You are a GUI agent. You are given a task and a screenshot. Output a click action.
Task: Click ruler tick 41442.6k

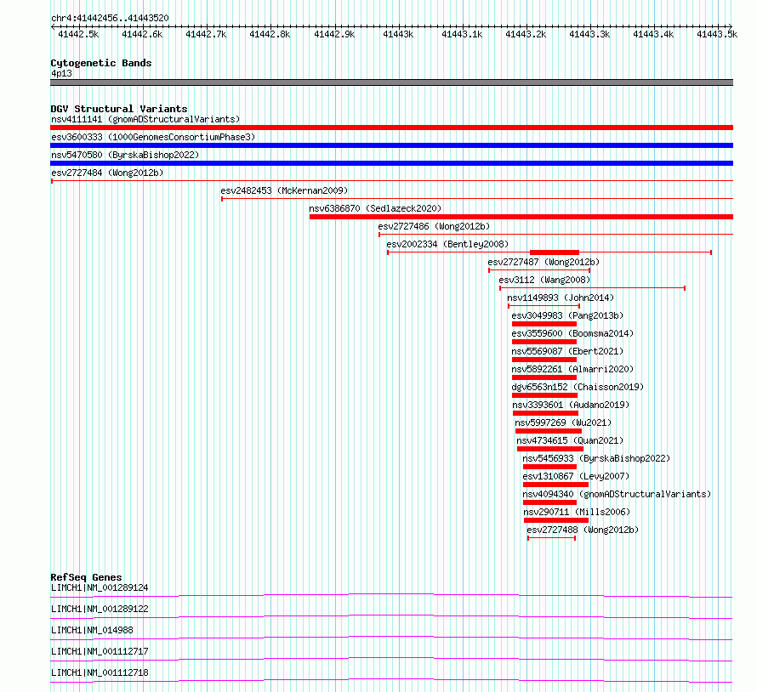tap(142, 34)
